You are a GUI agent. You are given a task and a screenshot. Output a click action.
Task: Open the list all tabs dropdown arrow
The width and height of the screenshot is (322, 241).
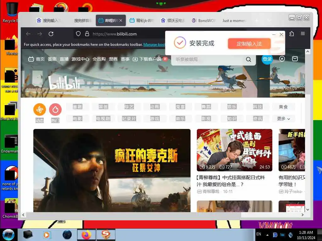[269, 20]
